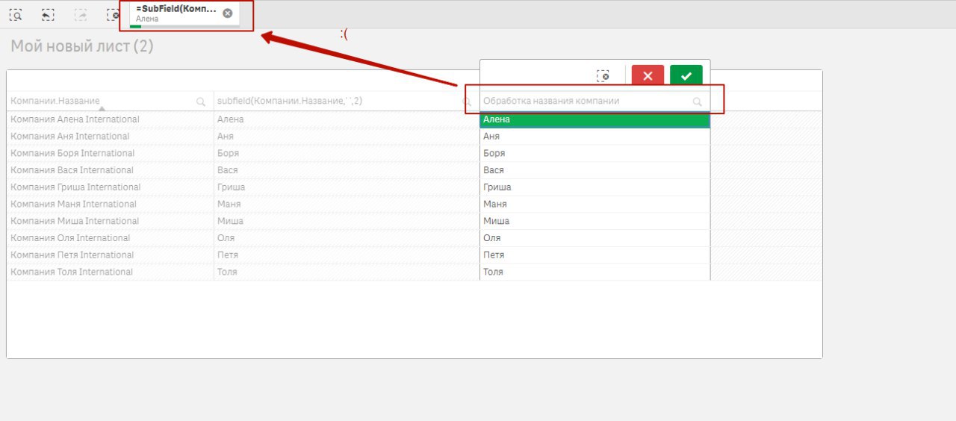The image size is (956, 421).
Task: Step back in selection history
Action: (x=48, y=14)
